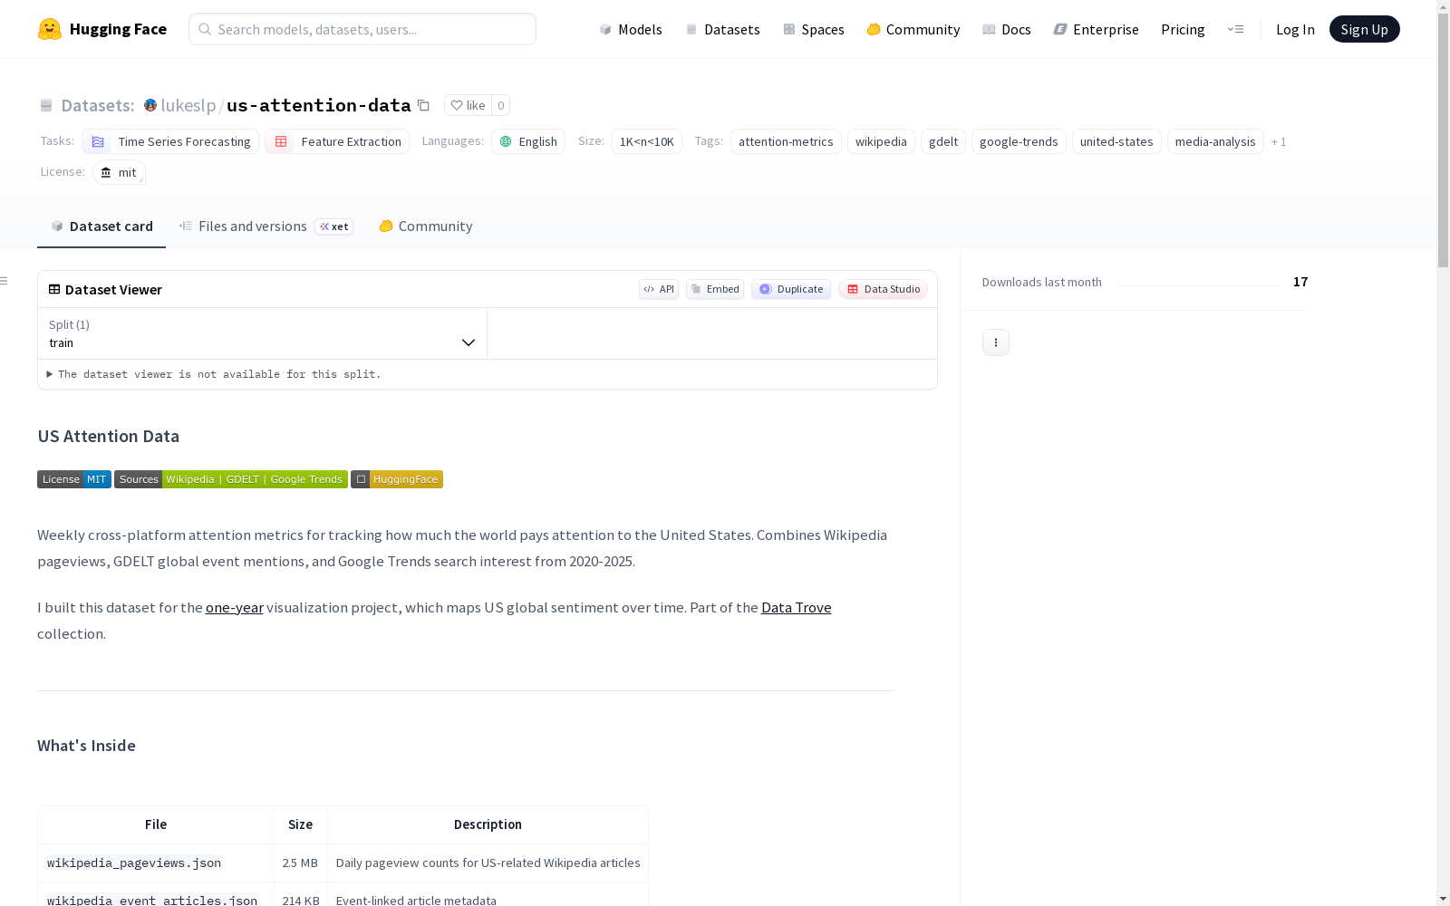Click the HuggingFace badge
The width and height of the screenshot is (1450, 906).
tap(397, 479)
